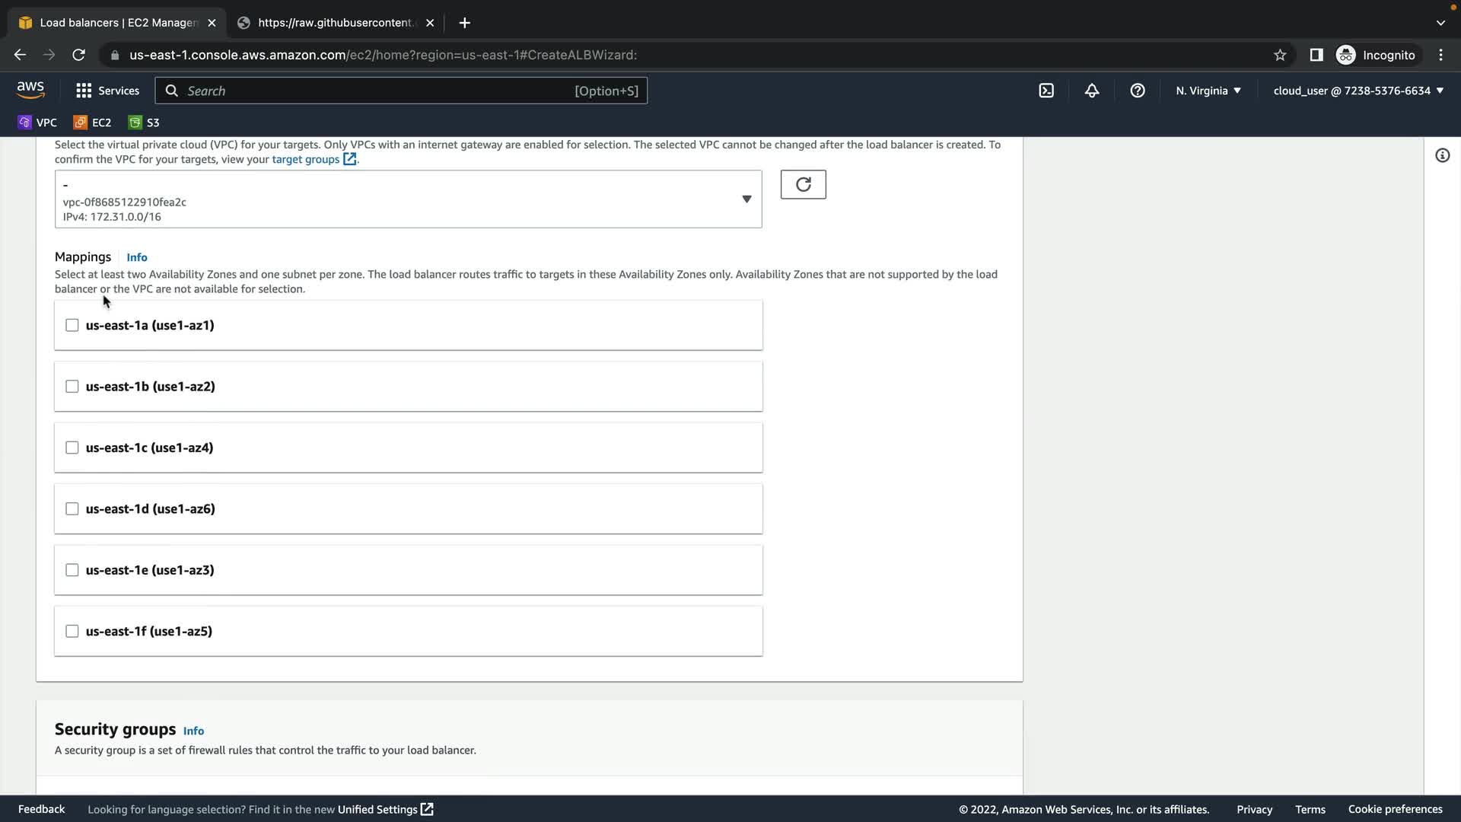The height and width of the screenshot is (822, 1461).
Task: Expand the cloud_user account menu
Action: (1358, 91)
